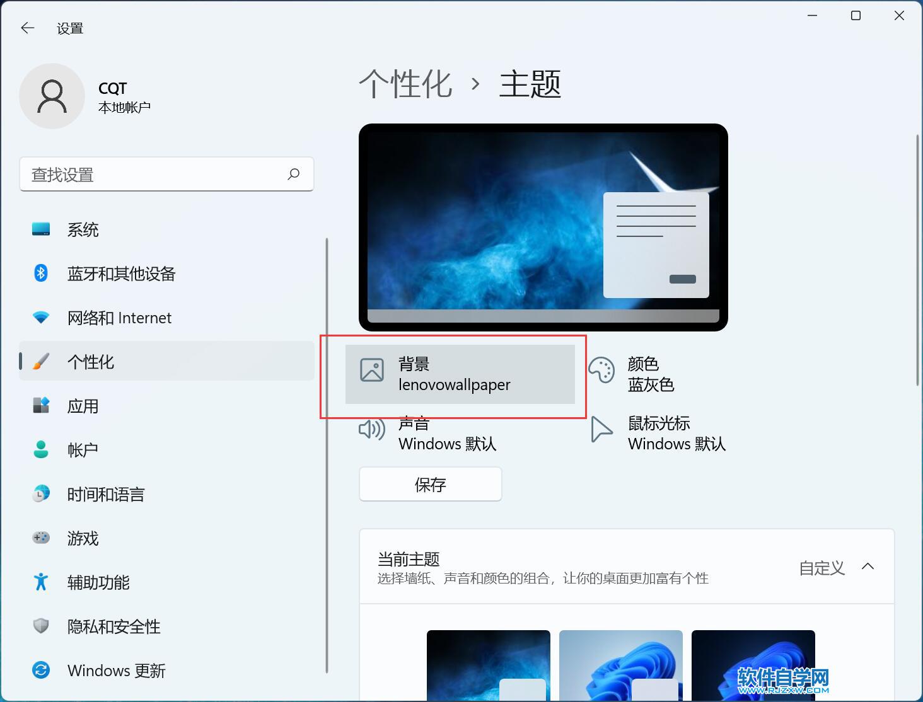Screen dimensions: 923x702
Task: Click the accessibility figure icon
Action: (x=41, y=582)
